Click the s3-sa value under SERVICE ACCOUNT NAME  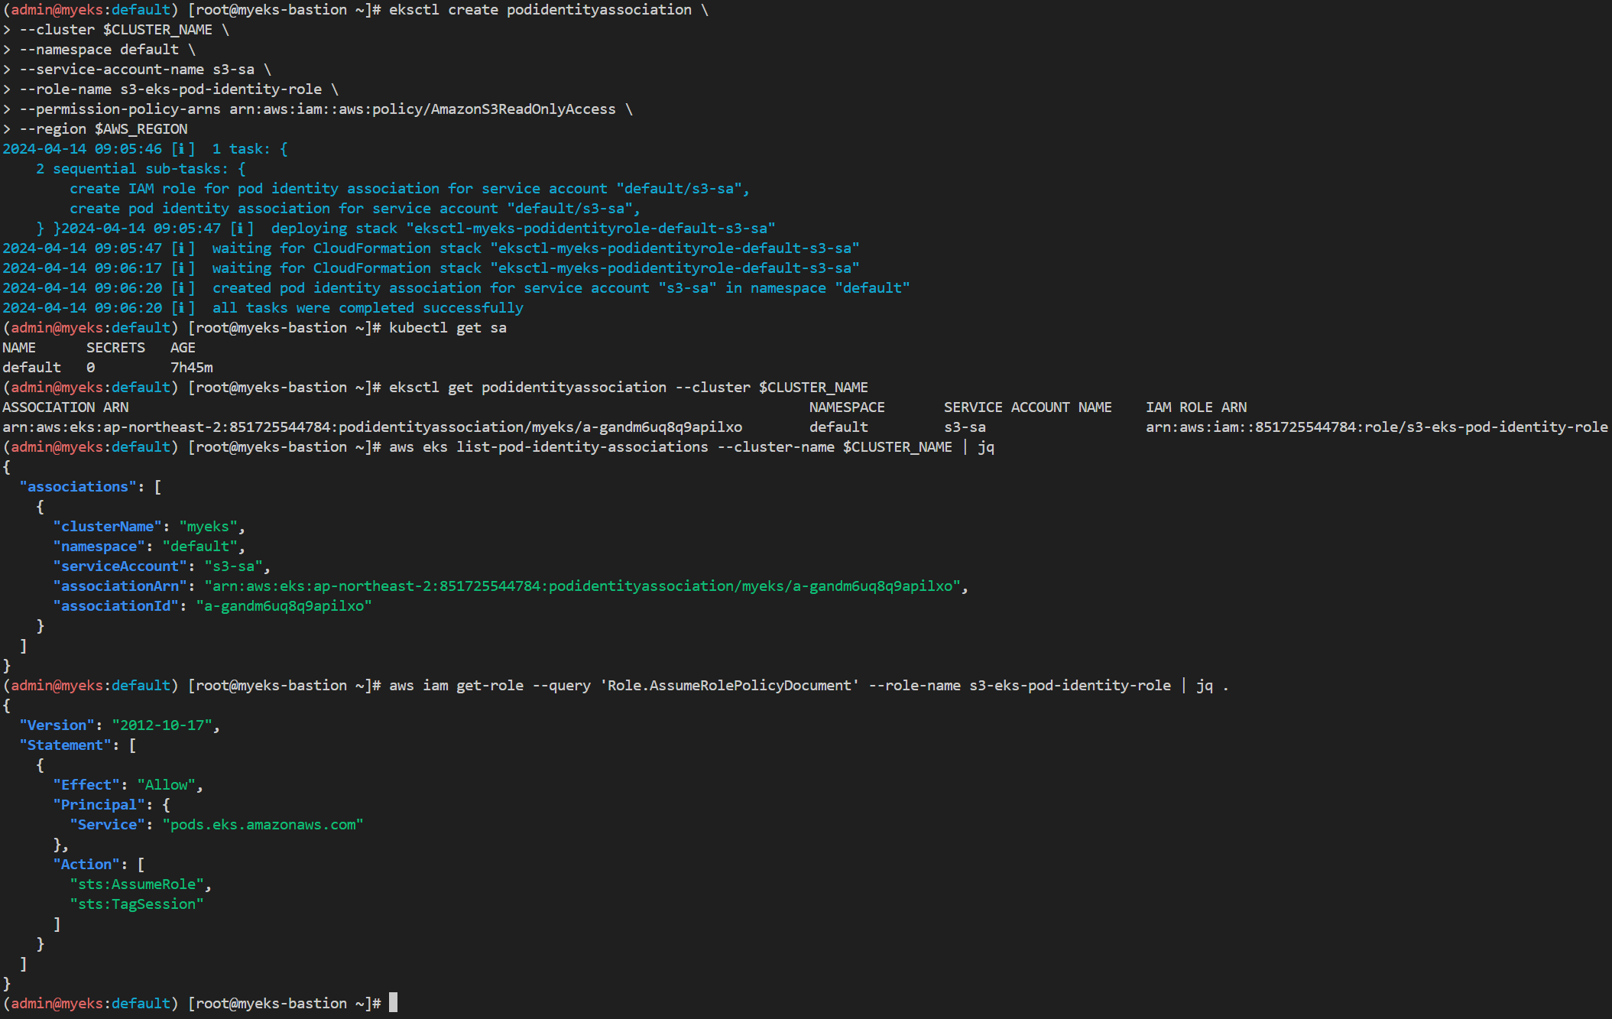point(965,427)
